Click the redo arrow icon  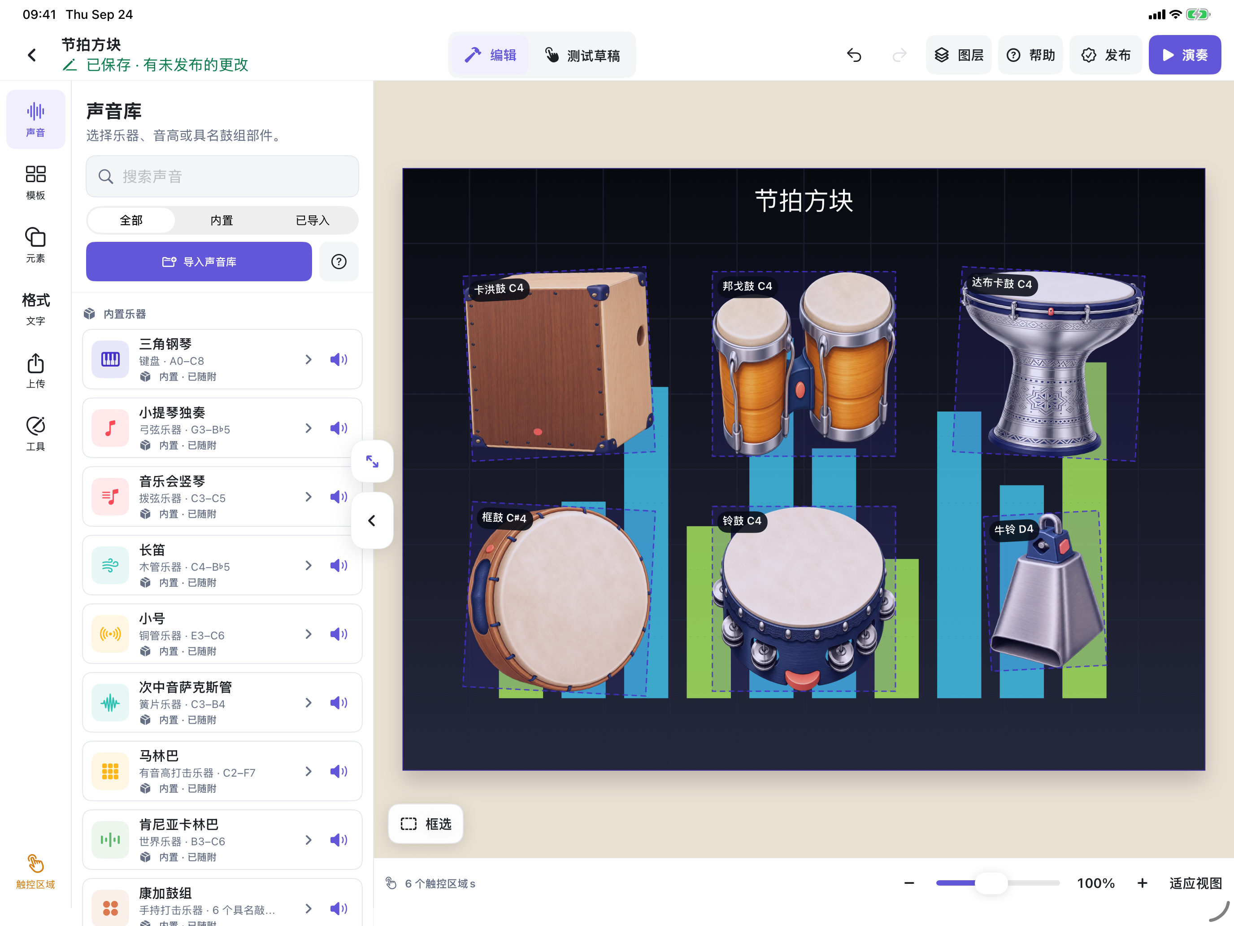point(899,55)
